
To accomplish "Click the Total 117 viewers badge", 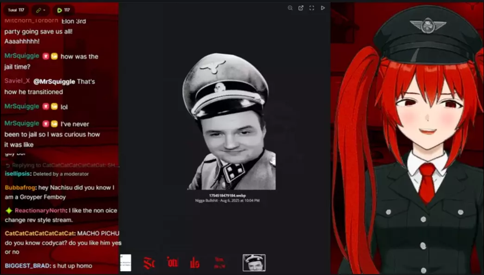I will [16, 10].
